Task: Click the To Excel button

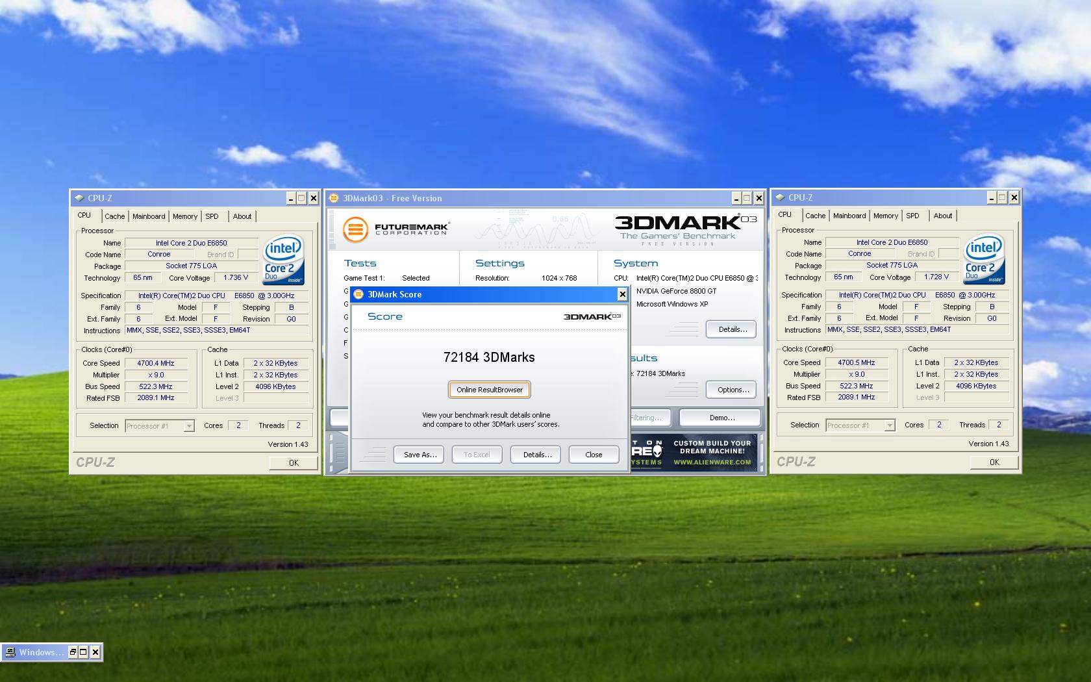Action: pos(477,455)
